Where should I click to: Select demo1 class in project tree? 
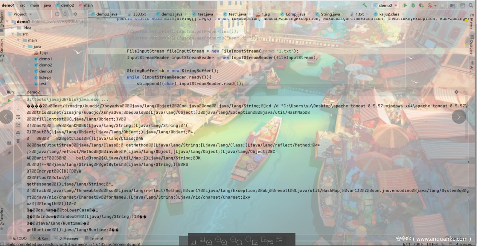(43, 59)
